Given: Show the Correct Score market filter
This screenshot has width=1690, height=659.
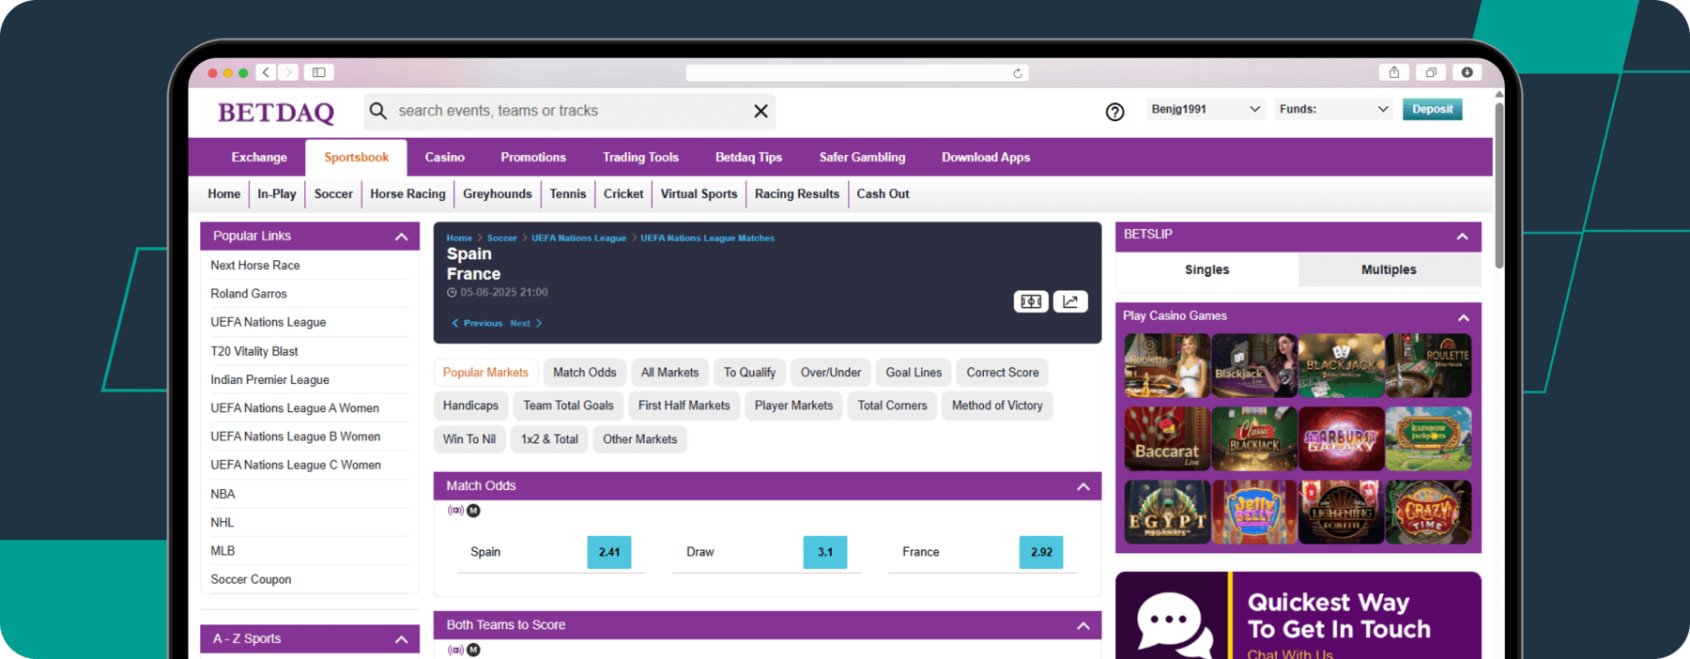Looking at the screenshot, I should pos(1003,373).
